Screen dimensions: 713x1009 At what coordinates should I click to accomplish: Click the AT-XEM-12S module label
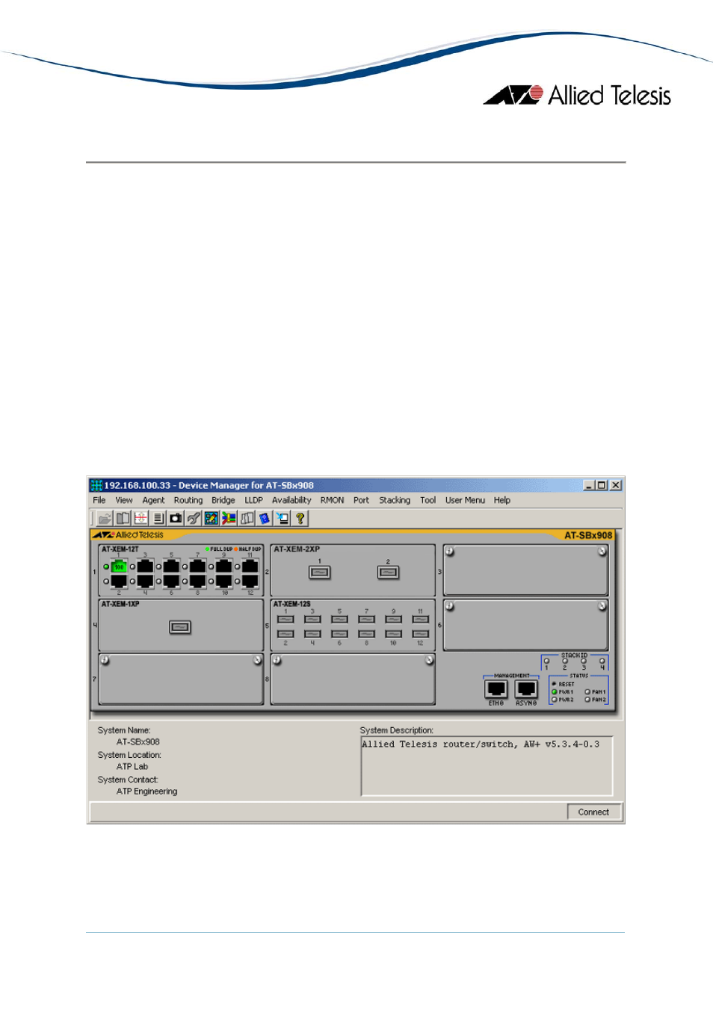pyautogui.click(x=292, y=604)
